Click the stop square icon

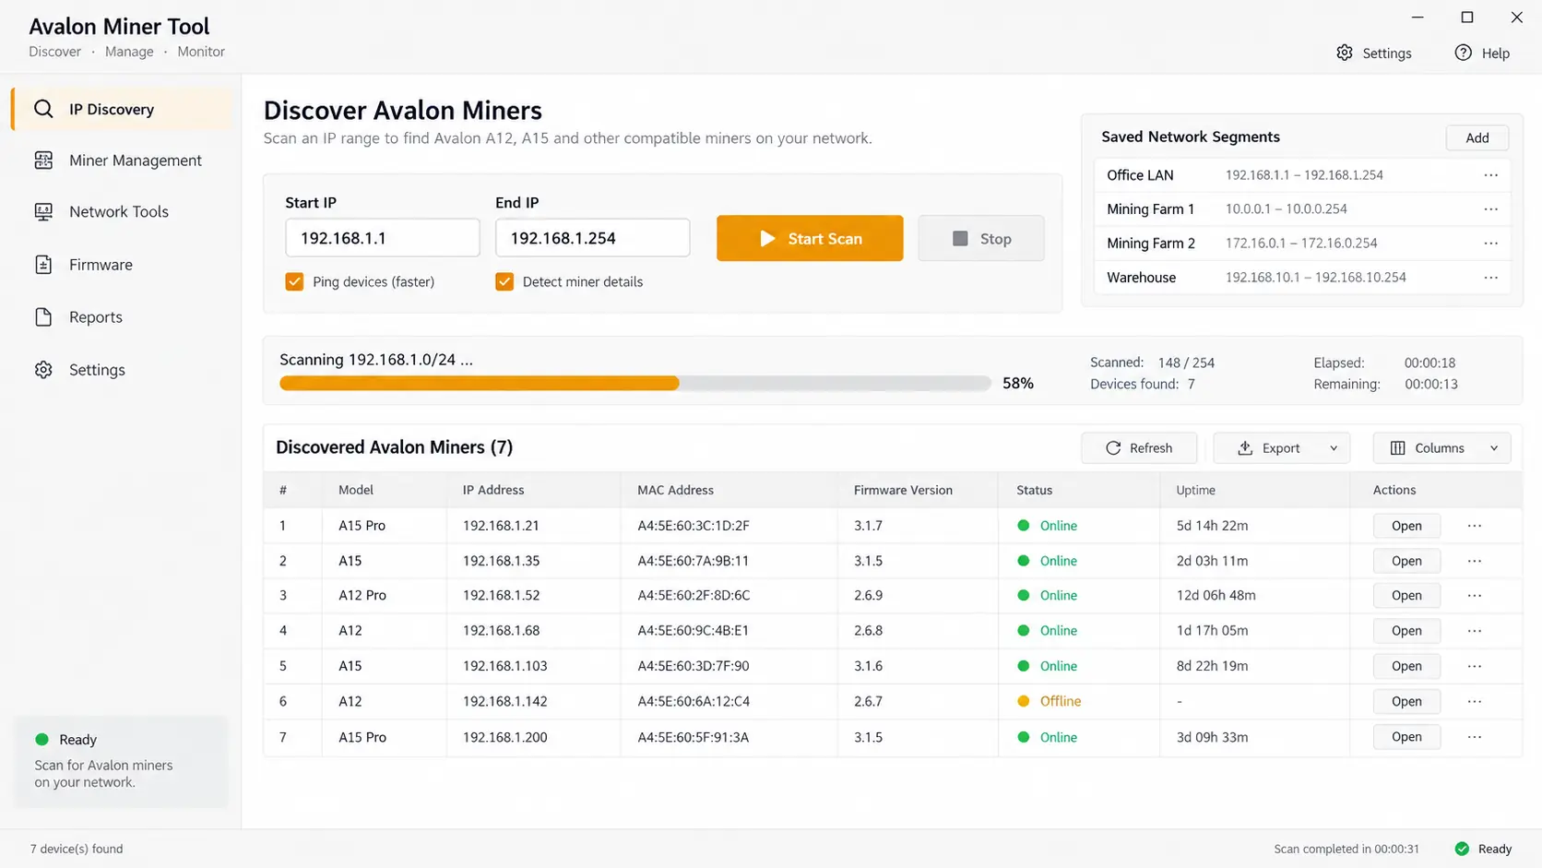[x=960, y=239]
